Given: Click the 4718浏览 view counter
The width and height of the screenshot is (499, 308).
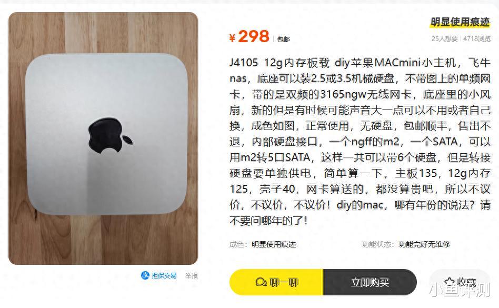Looking at the screenshot, I should point(477,39).
